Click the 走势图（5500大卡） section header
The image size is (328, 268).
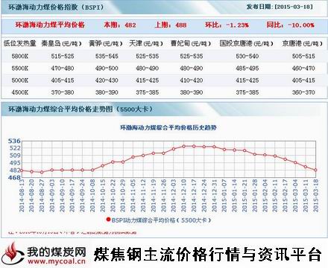coord(81,109)
